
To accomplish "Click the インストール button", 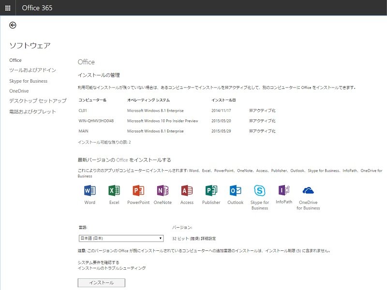I will point(102,283).
